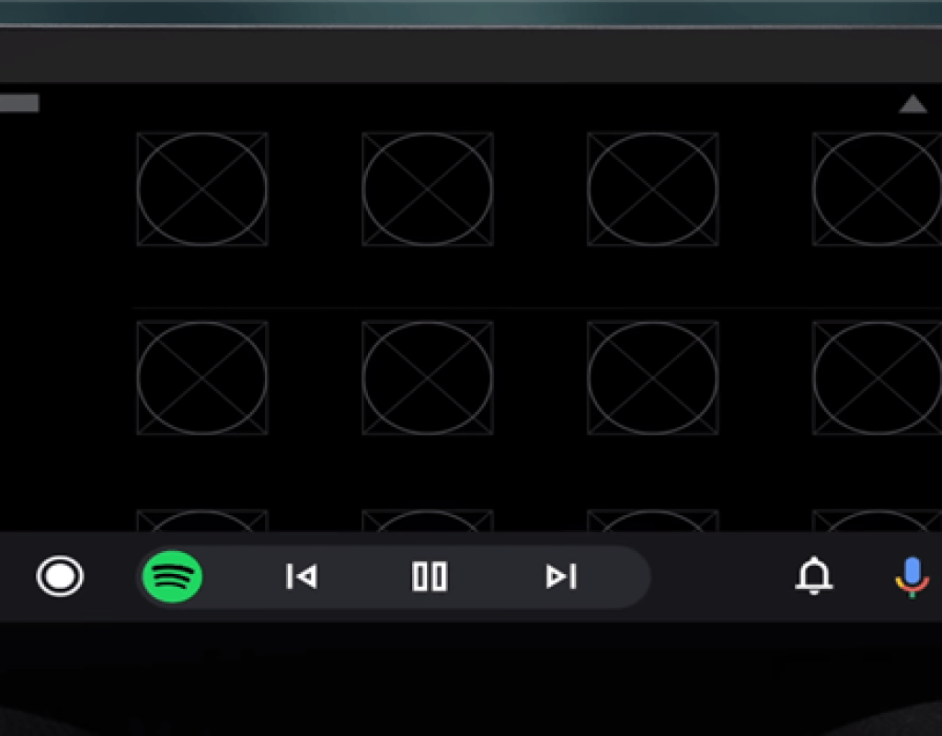Choose first partially visible tile in bottom row
The image size is (942, 736).
pos(202,521)
